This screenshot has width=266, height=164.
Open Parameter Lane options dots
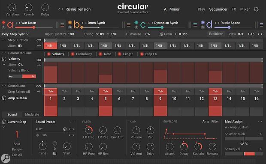coord(4,53)
